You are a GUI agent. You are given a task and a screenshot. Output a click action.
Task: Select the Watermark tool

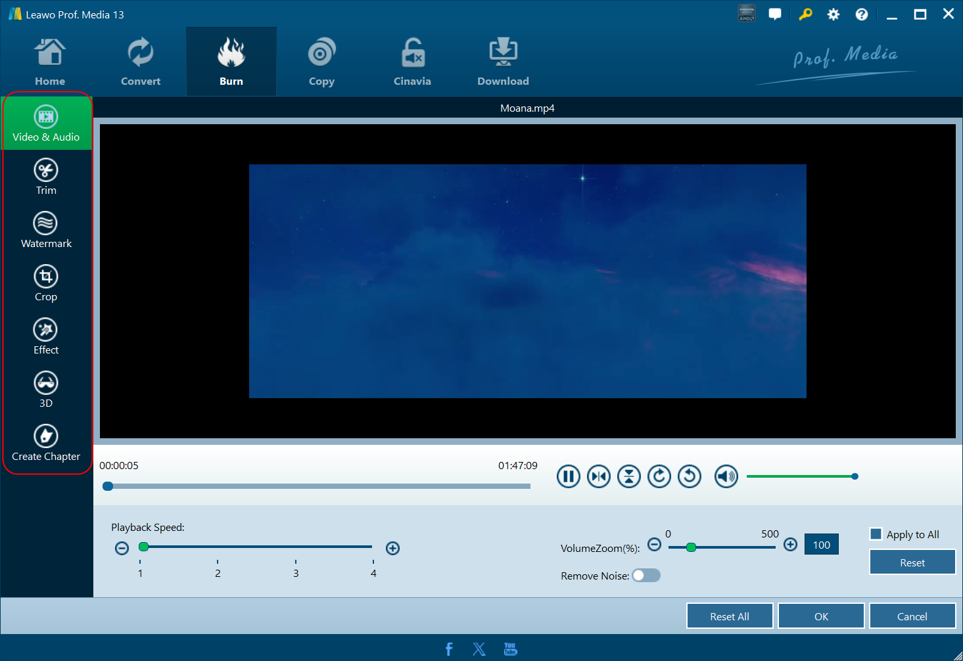[46, 230]
